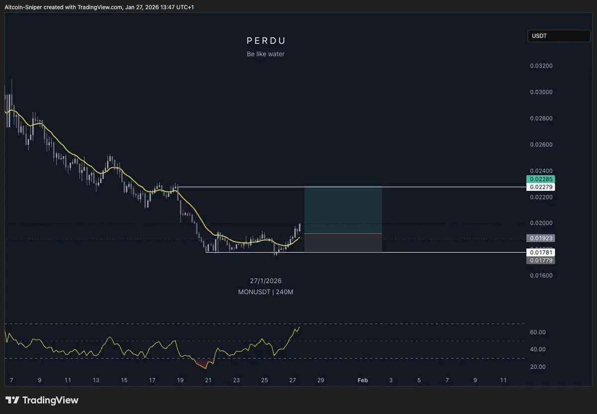Select the lower horizontal line at 0.01781
The width and height of the screenshot is (597, 414).
click(366, 253)
